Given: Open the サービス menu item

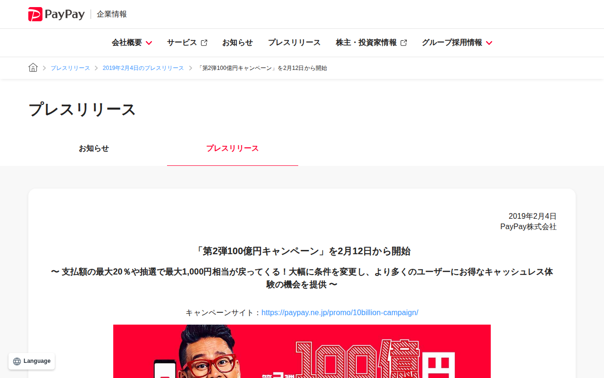Looking at the screenshot, I should [187, 43].
